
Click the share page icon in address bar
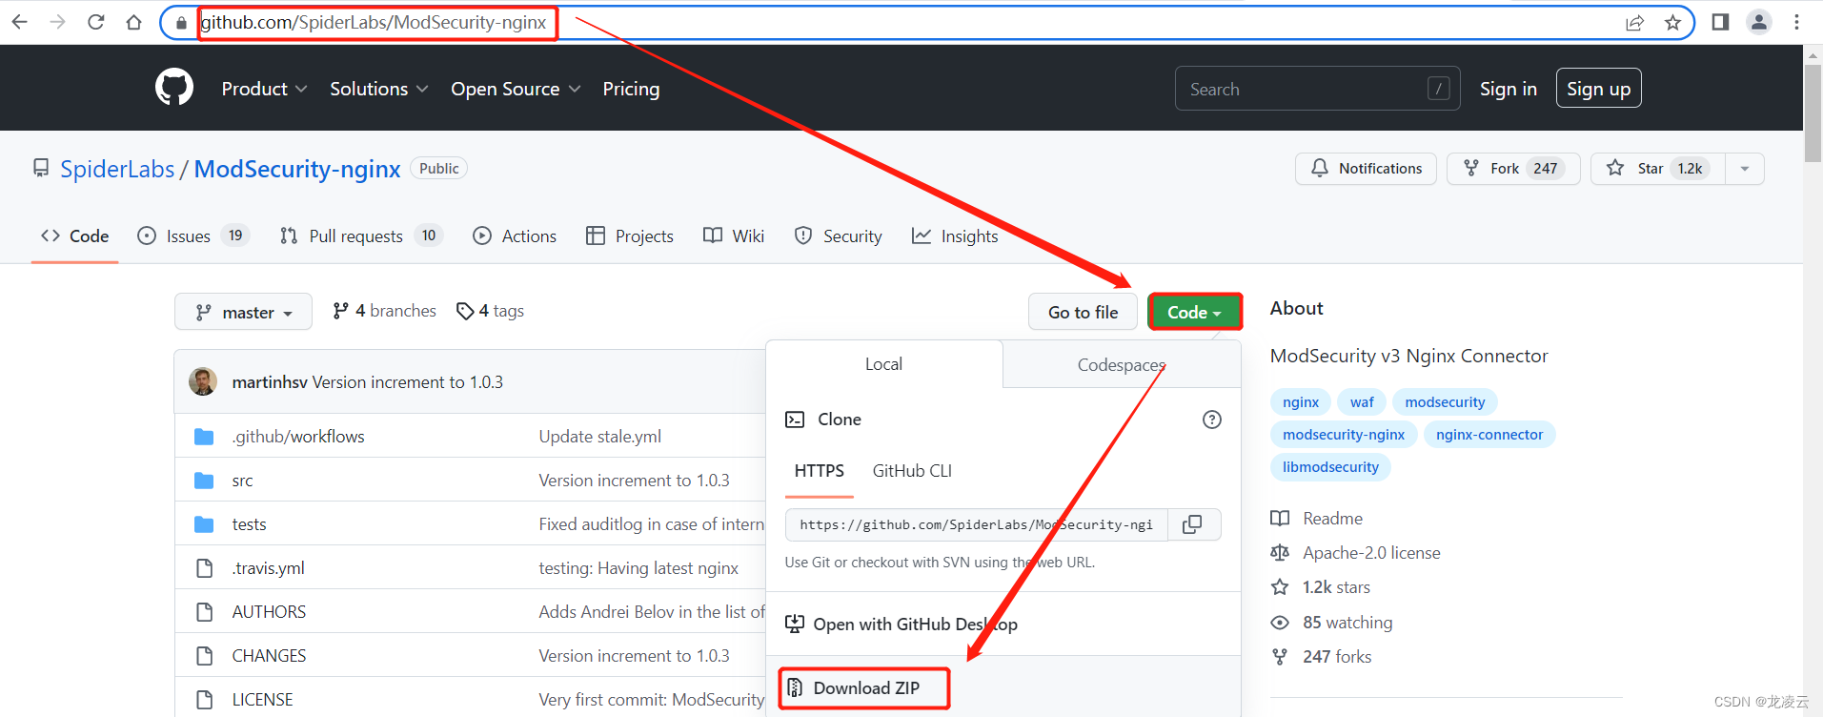(1634, 22)
